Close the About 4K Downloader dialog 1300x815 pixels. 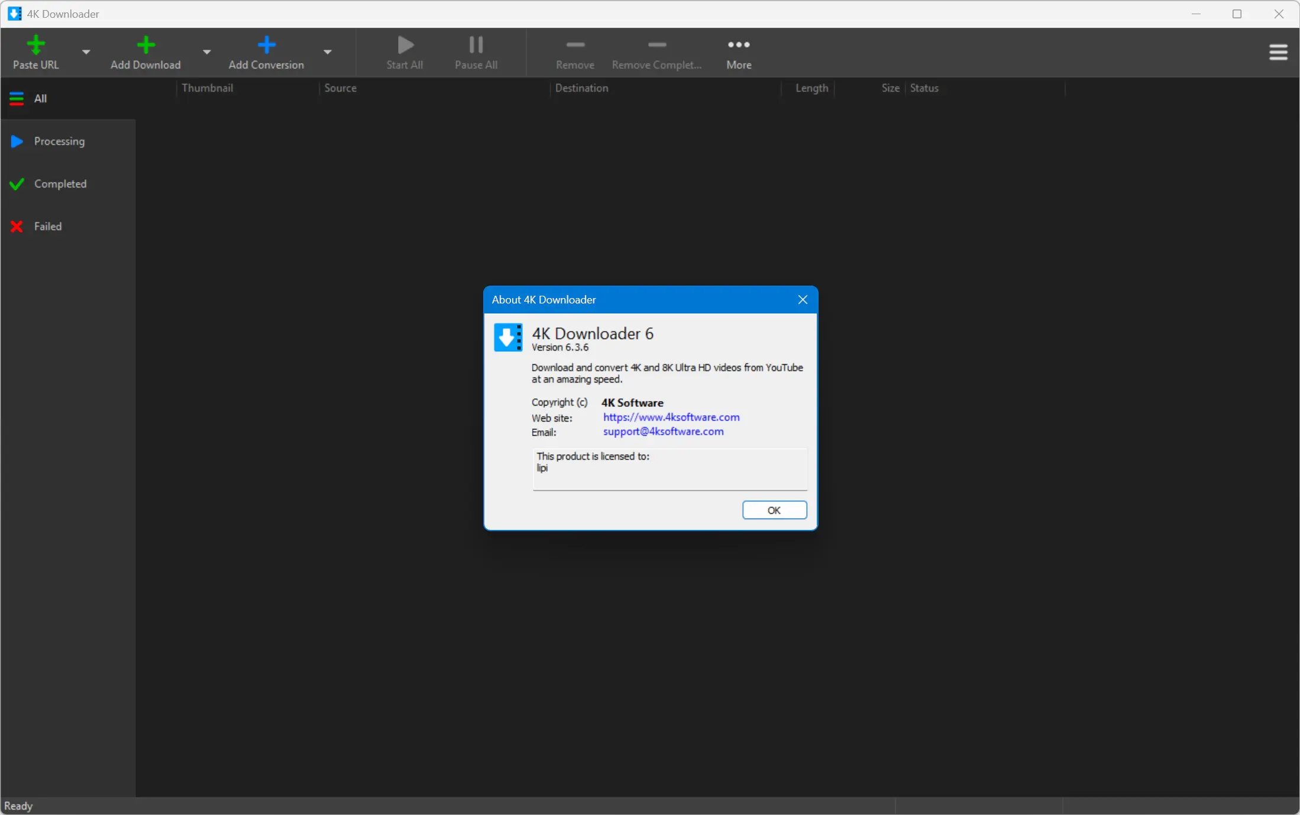point(802,300)
